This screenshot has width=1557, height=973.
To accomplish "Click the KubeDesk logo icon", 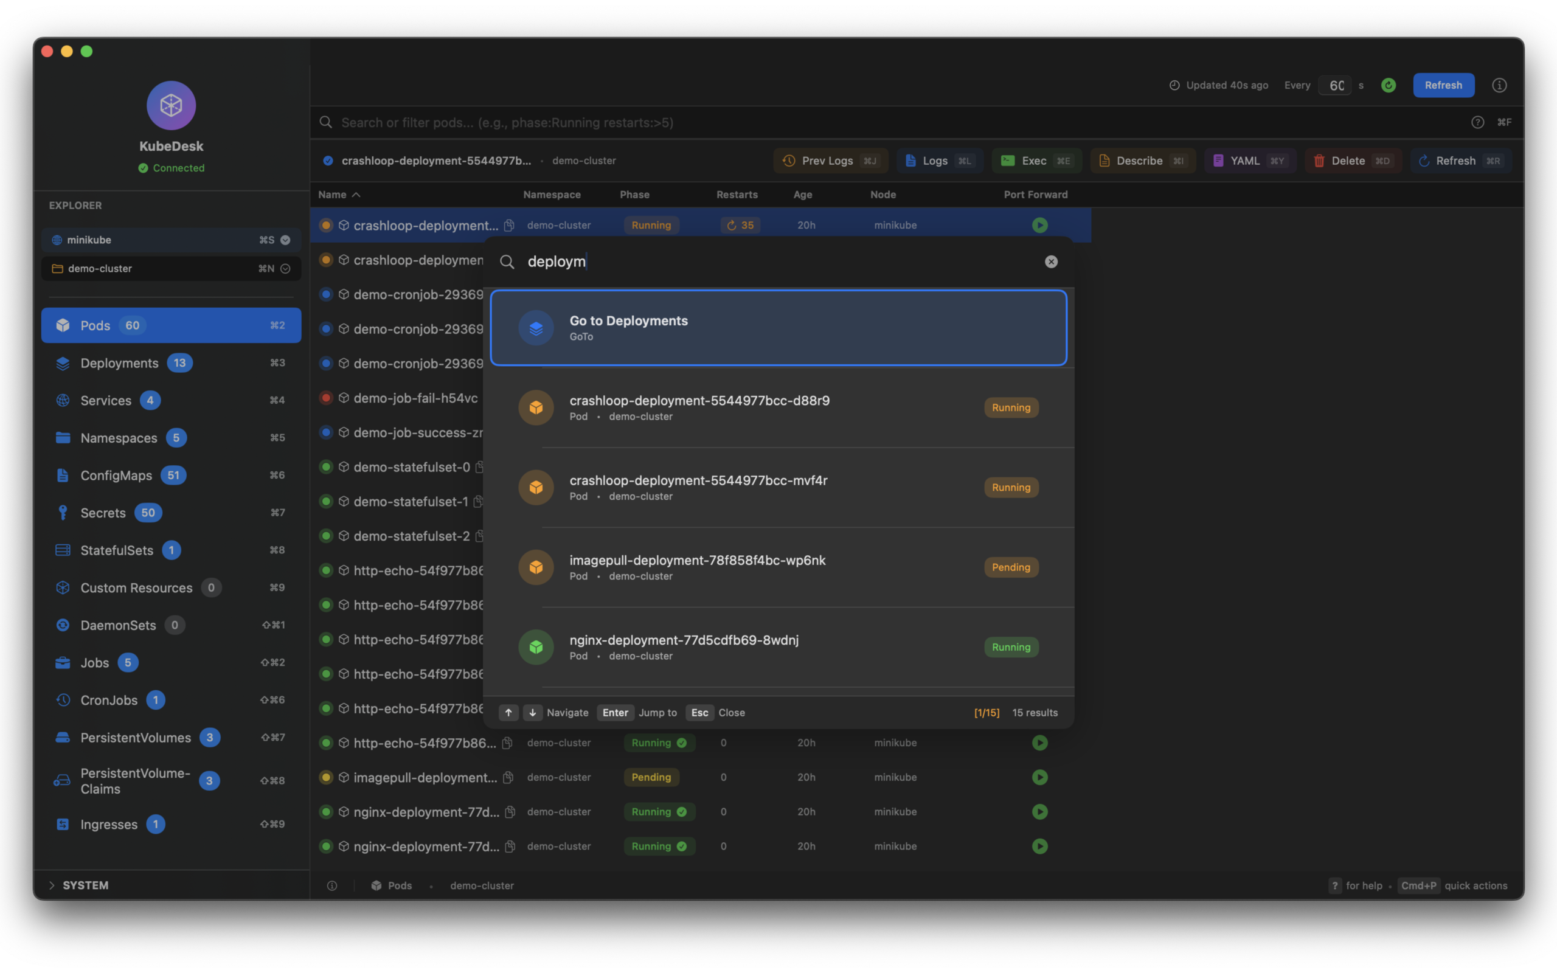I will point(171,105).
